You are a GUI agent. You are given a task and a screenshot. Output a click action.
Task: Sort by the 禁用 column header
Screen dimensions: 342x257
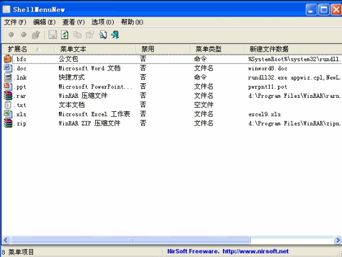[163, 49]
